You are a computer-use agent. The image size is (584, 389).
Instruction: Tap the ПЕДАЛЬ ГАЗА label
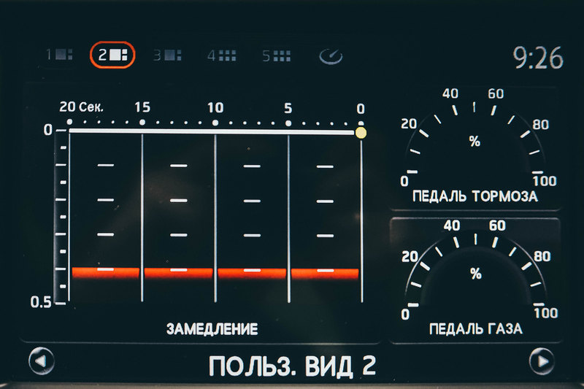pos(476,328)
